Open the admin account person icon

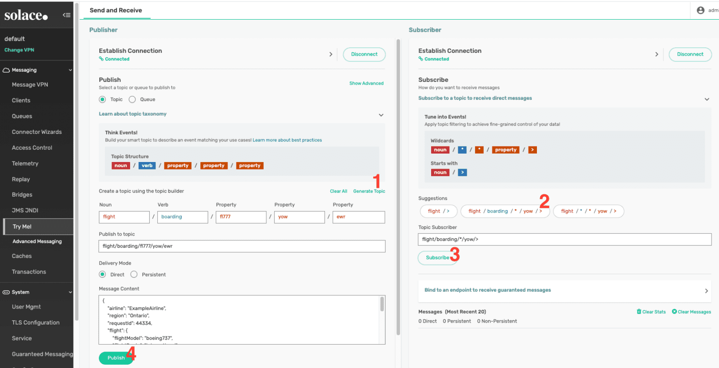tap(700, 10)
